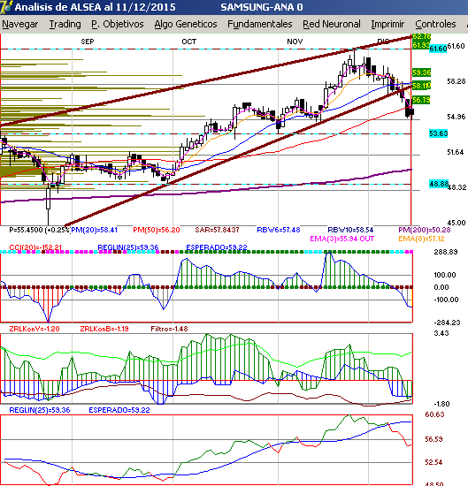468x486 pixels.
Task: Open the Algo Geneticos menu
Action: coord(186,24)
